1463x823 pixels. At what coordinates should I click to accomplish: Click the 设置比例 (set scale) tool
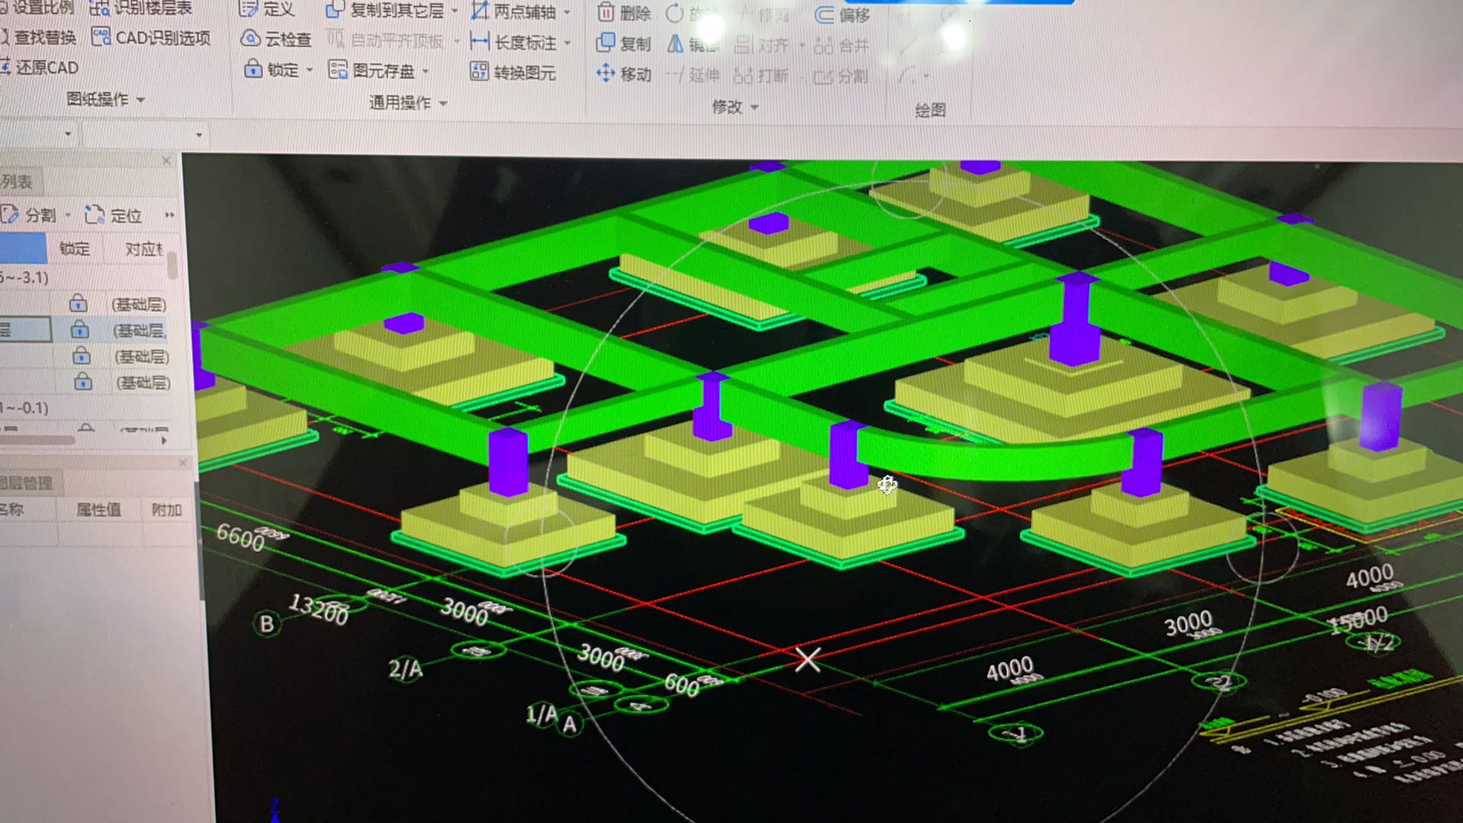click(38, 8)
